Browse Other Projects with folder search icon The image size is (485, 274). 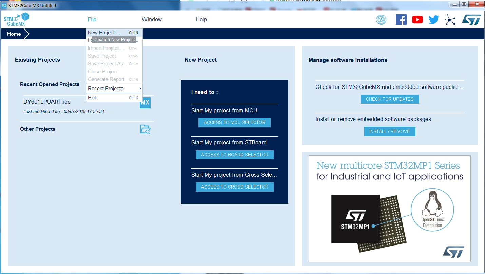(x=145, y=129)
